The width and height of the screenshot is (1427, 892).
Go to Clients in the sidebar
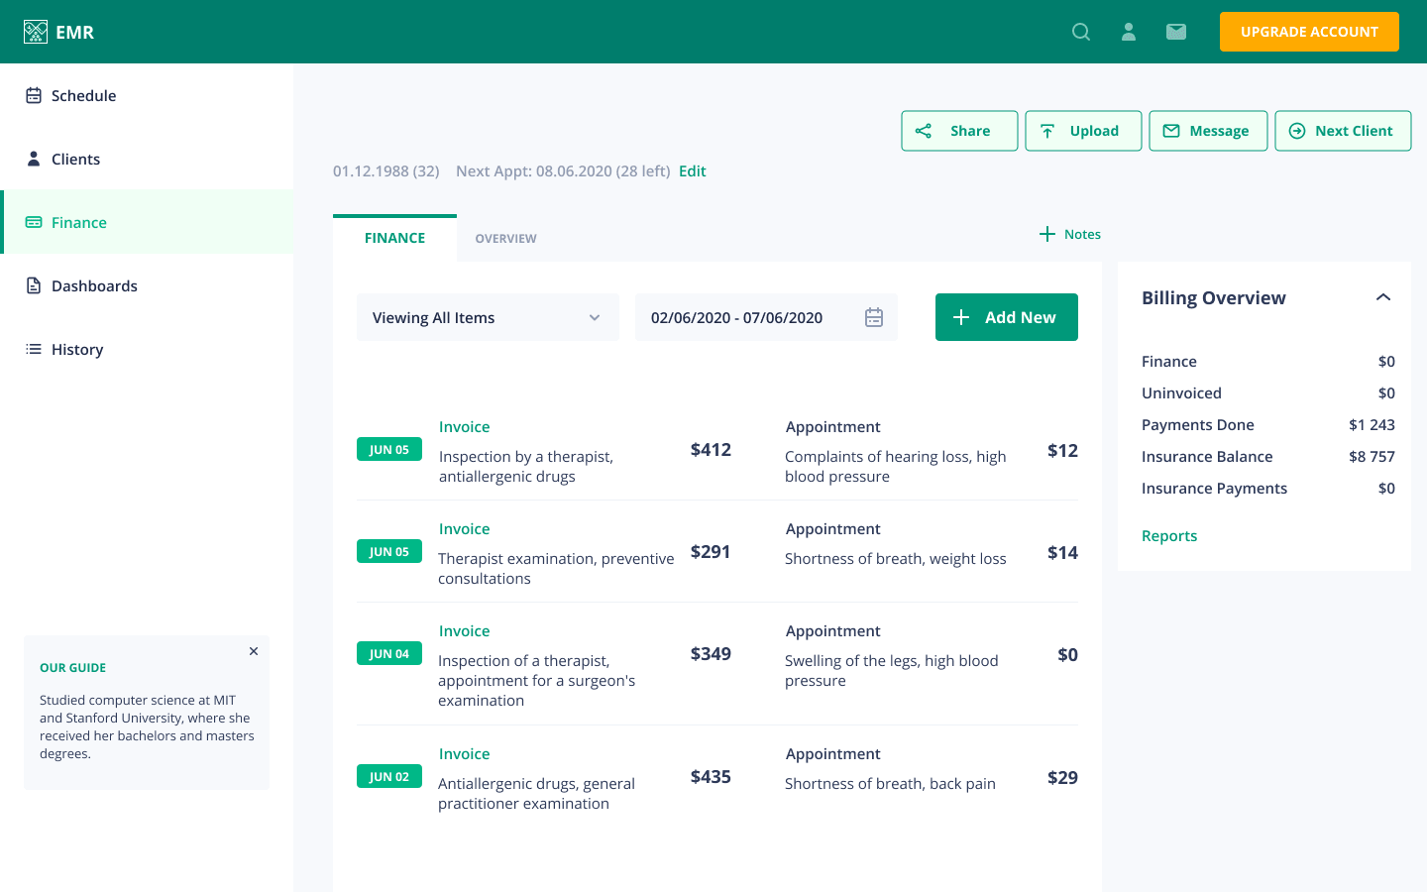(x=75, y=159)
